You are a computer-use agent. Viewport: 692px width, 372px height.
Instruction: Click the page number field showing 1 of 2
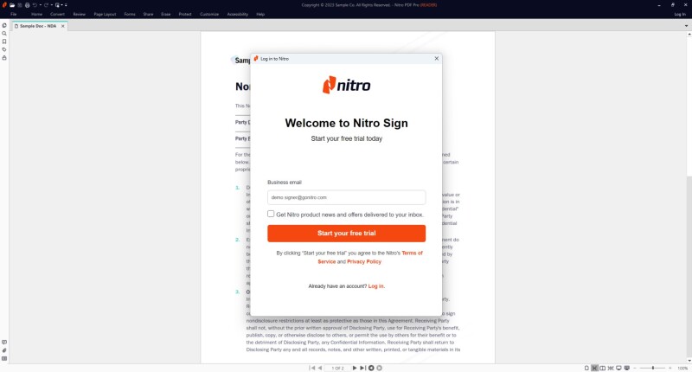pyautogui.click(x=337, y=368)
